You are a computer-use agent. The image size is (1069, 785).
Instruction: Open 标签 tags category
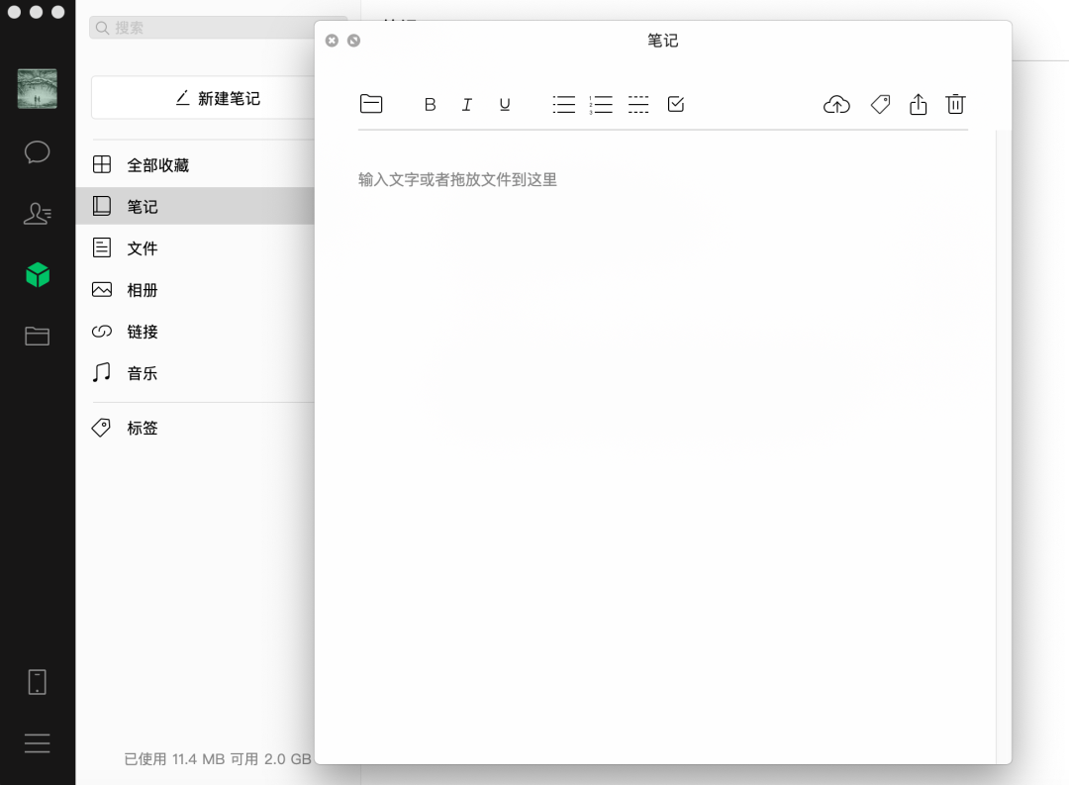point(195,428)
